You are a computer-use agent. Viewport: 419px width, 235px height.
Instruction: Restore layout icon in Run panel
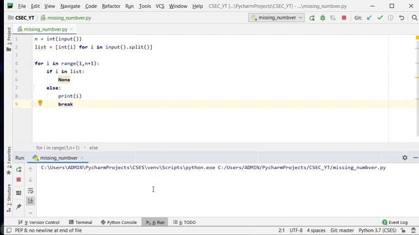pyautogui.click(x=19, y=193)
